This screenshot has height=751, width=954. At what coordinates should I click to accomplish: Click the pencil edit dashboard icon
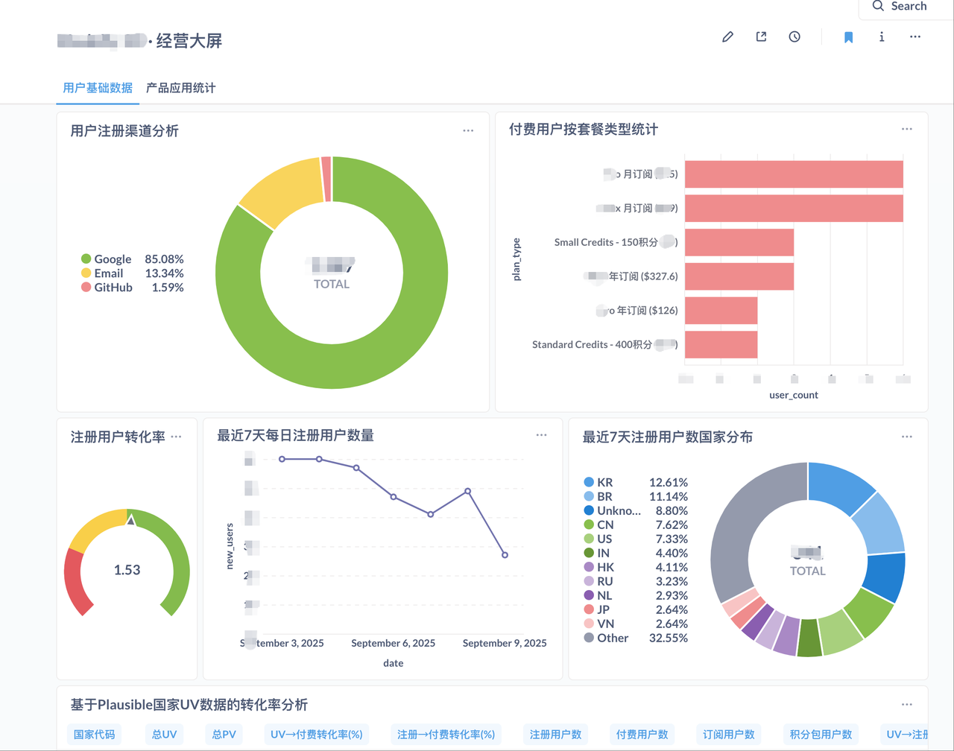(x=727, y=37)
